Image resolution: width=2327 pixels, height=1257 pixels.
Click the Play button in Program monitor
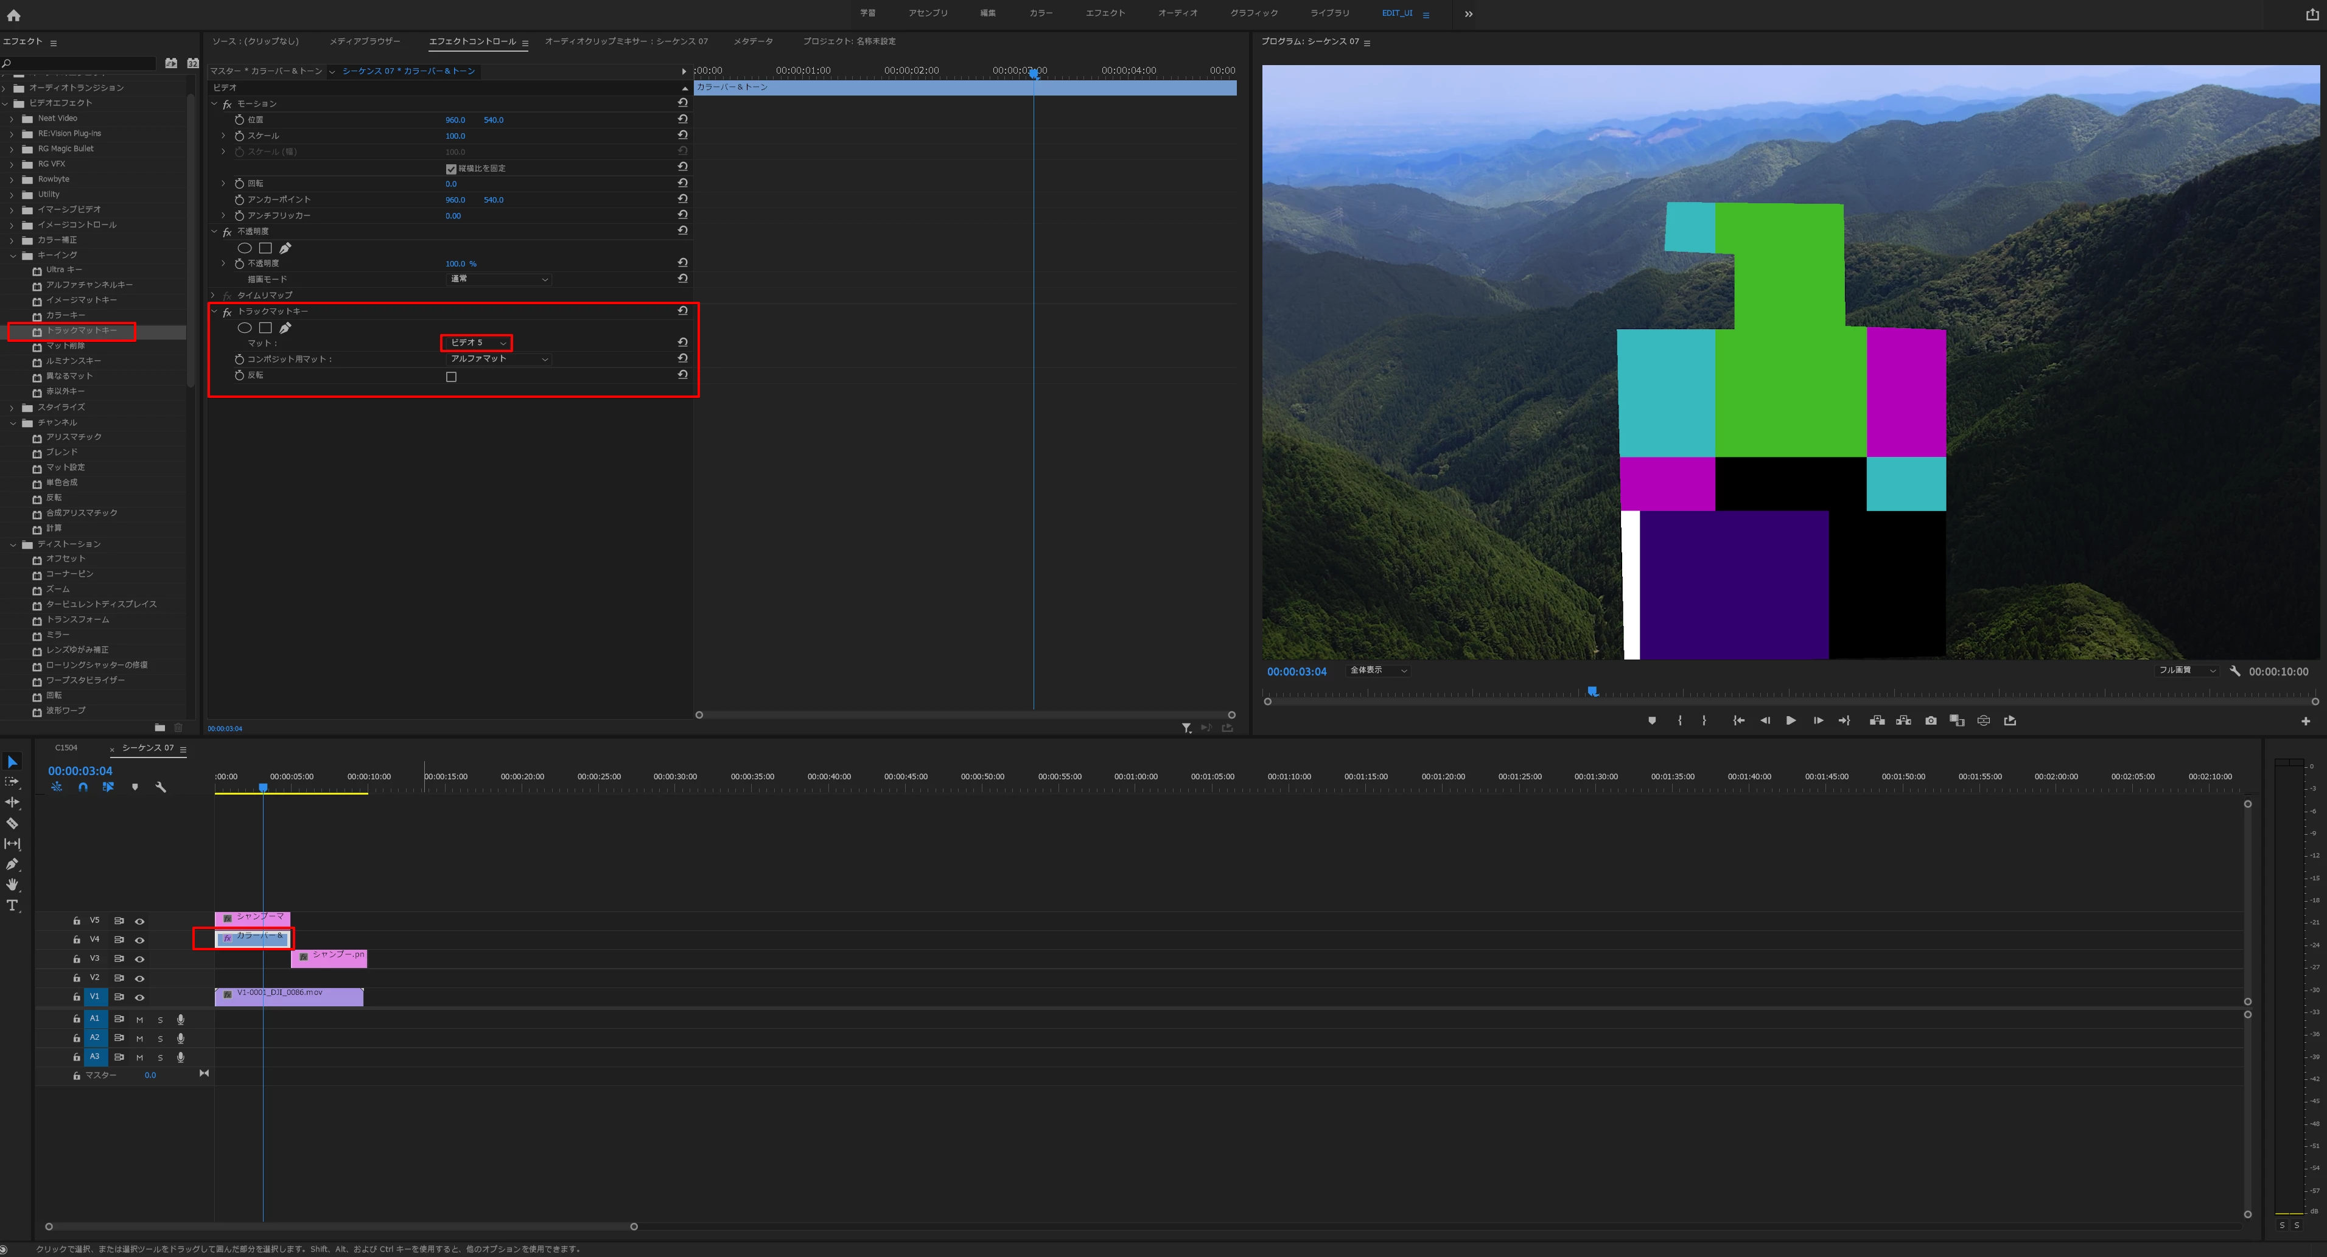point(1790,720)
